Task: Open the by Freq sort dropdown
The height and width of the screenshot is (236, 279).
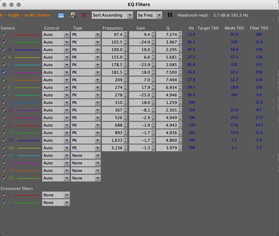Action: pos(149,15)
